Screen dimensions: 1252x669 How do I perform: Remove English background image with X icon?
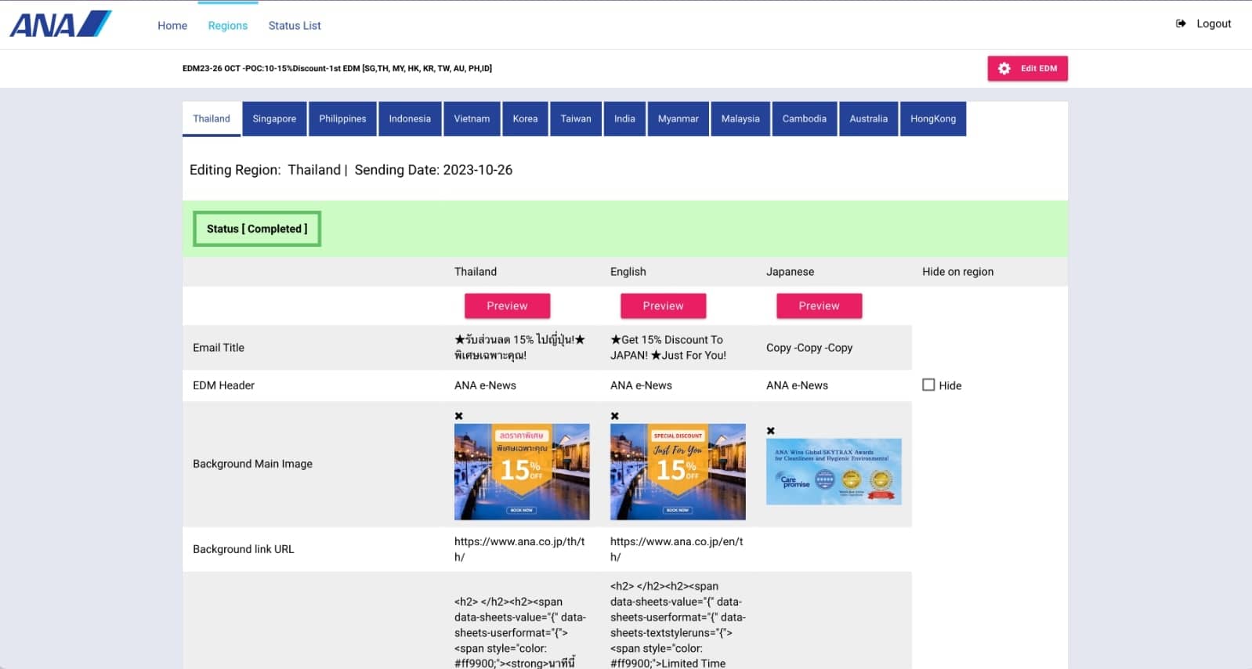(x=615, y=416)
